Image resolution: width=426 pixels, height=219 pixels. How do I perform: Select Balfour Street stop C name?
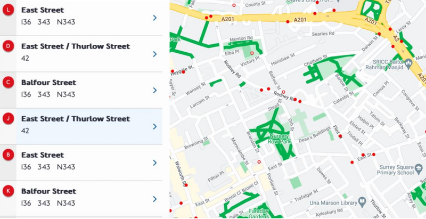point(48,83)
